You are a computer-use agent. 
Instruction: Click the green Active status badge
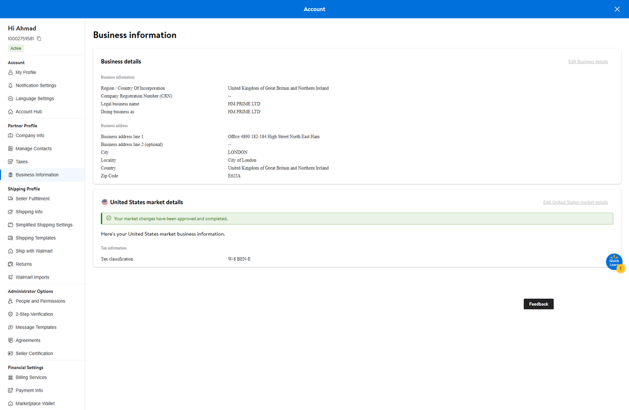click(16, 49)
